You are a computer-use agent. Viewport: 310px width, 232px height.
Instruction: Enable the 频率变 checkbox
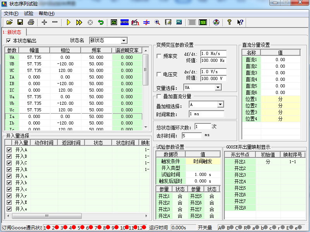(159, 56)
